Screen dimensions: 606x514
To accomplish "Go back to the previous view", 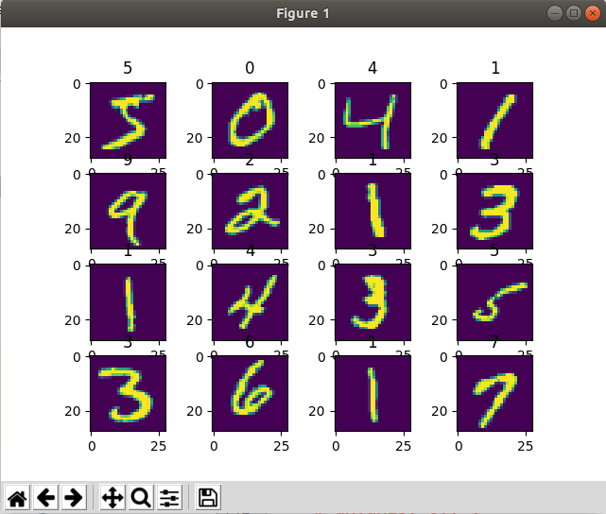I will pos(45,497).
